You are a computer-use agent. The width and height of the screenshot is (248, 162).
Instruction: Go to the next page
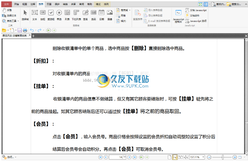[x=129, y=157]
